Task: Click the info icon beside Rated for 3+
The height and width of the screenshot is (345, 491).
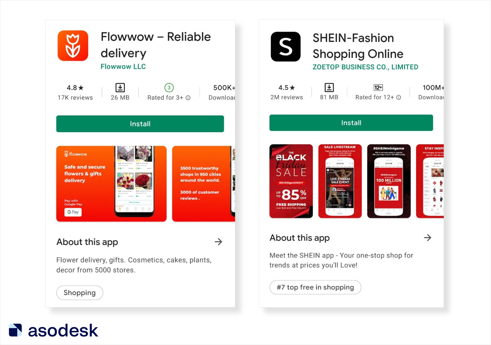Action: coord(188,98)
